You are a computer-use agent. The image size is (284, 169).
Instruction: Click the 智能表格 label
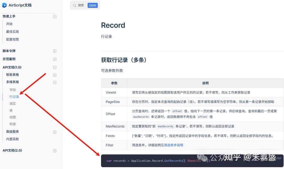coord(13,75)
